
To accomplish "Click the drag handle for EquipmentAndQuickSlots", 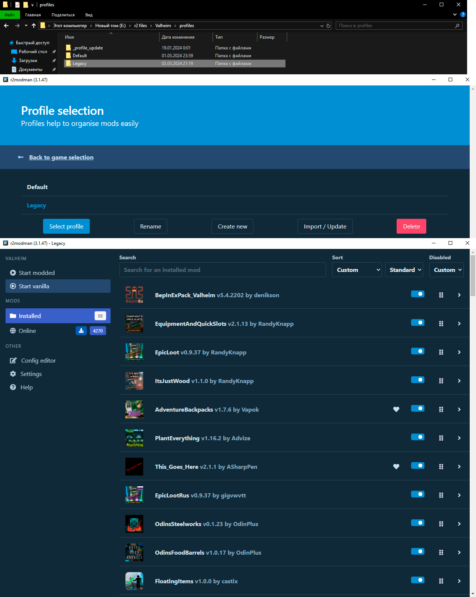I will 441,324.
